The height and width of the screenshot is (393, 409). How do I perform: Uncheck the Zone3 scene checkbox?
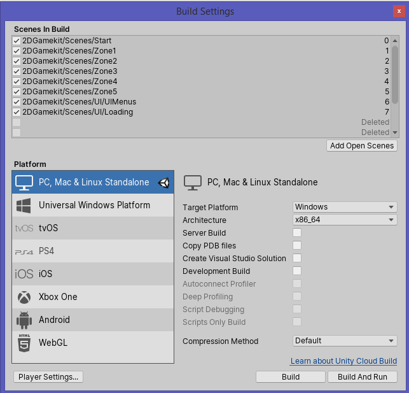pos(17,71)
